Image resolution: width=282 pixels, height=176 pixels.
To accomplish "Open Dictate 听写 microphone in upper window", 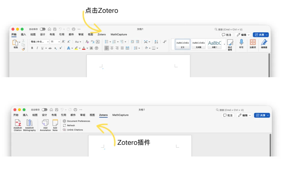I will pos(241,44).
